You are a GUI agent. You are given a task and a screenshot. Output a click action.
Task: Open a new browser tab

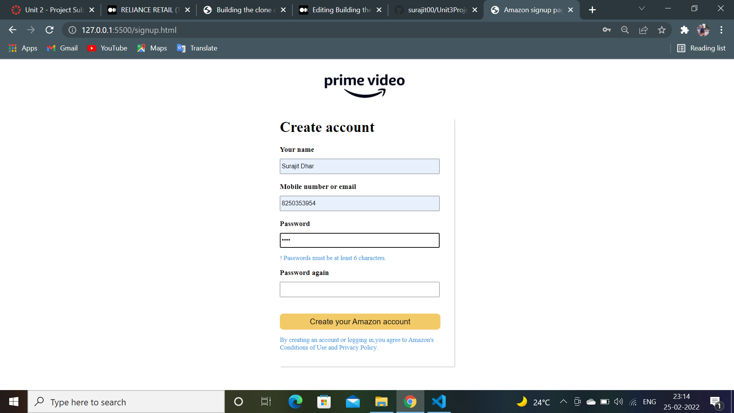tap(592, 10)
